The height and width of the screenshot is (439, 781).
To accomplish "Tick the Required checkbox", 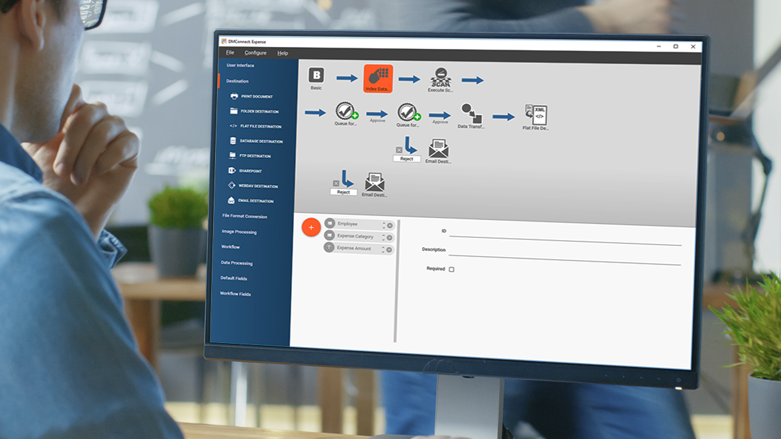I will pos(451,269).
